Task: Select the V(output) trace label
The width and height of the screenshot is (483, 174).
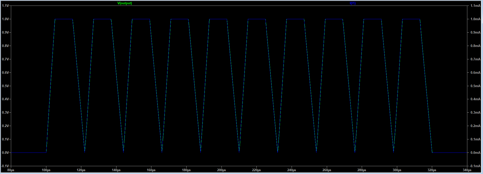Action: click(125, 3)
